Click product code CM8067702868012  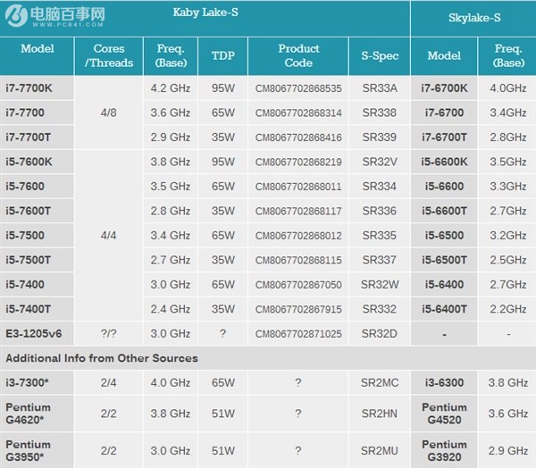click(298, 236)
